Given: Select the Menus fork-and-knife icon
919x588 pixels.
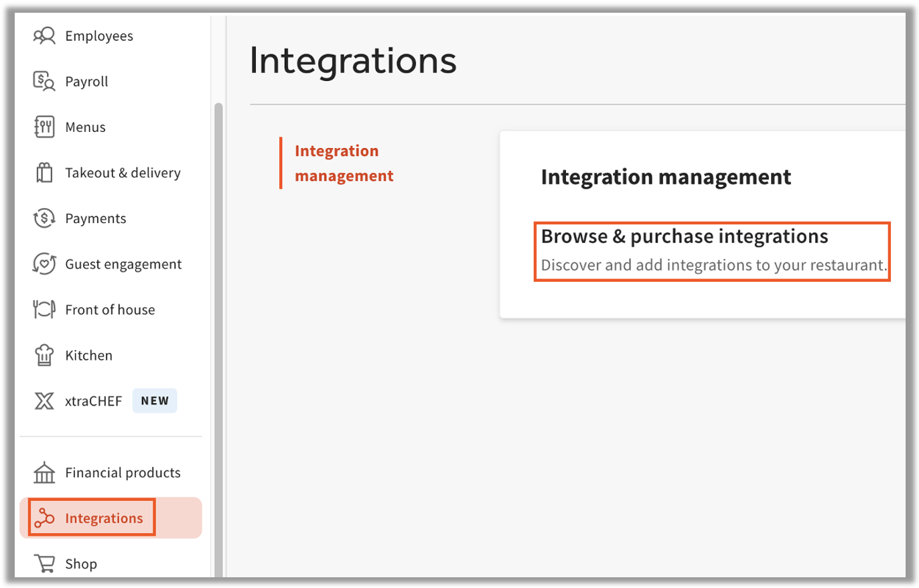Looking at the screenshot, I should coord(44,127).
